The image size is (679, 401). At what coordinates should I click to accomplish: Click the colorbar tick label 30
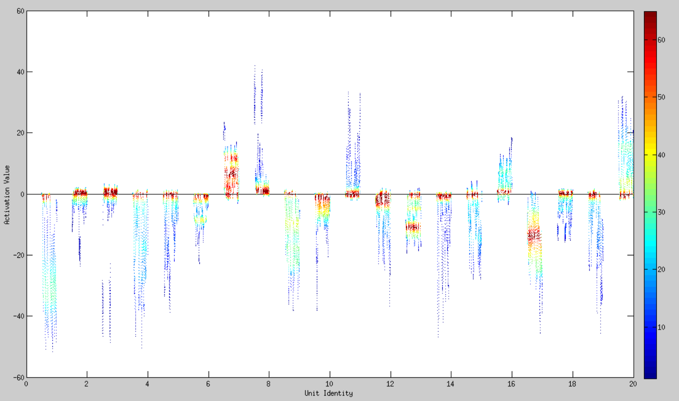coord(662,212)
